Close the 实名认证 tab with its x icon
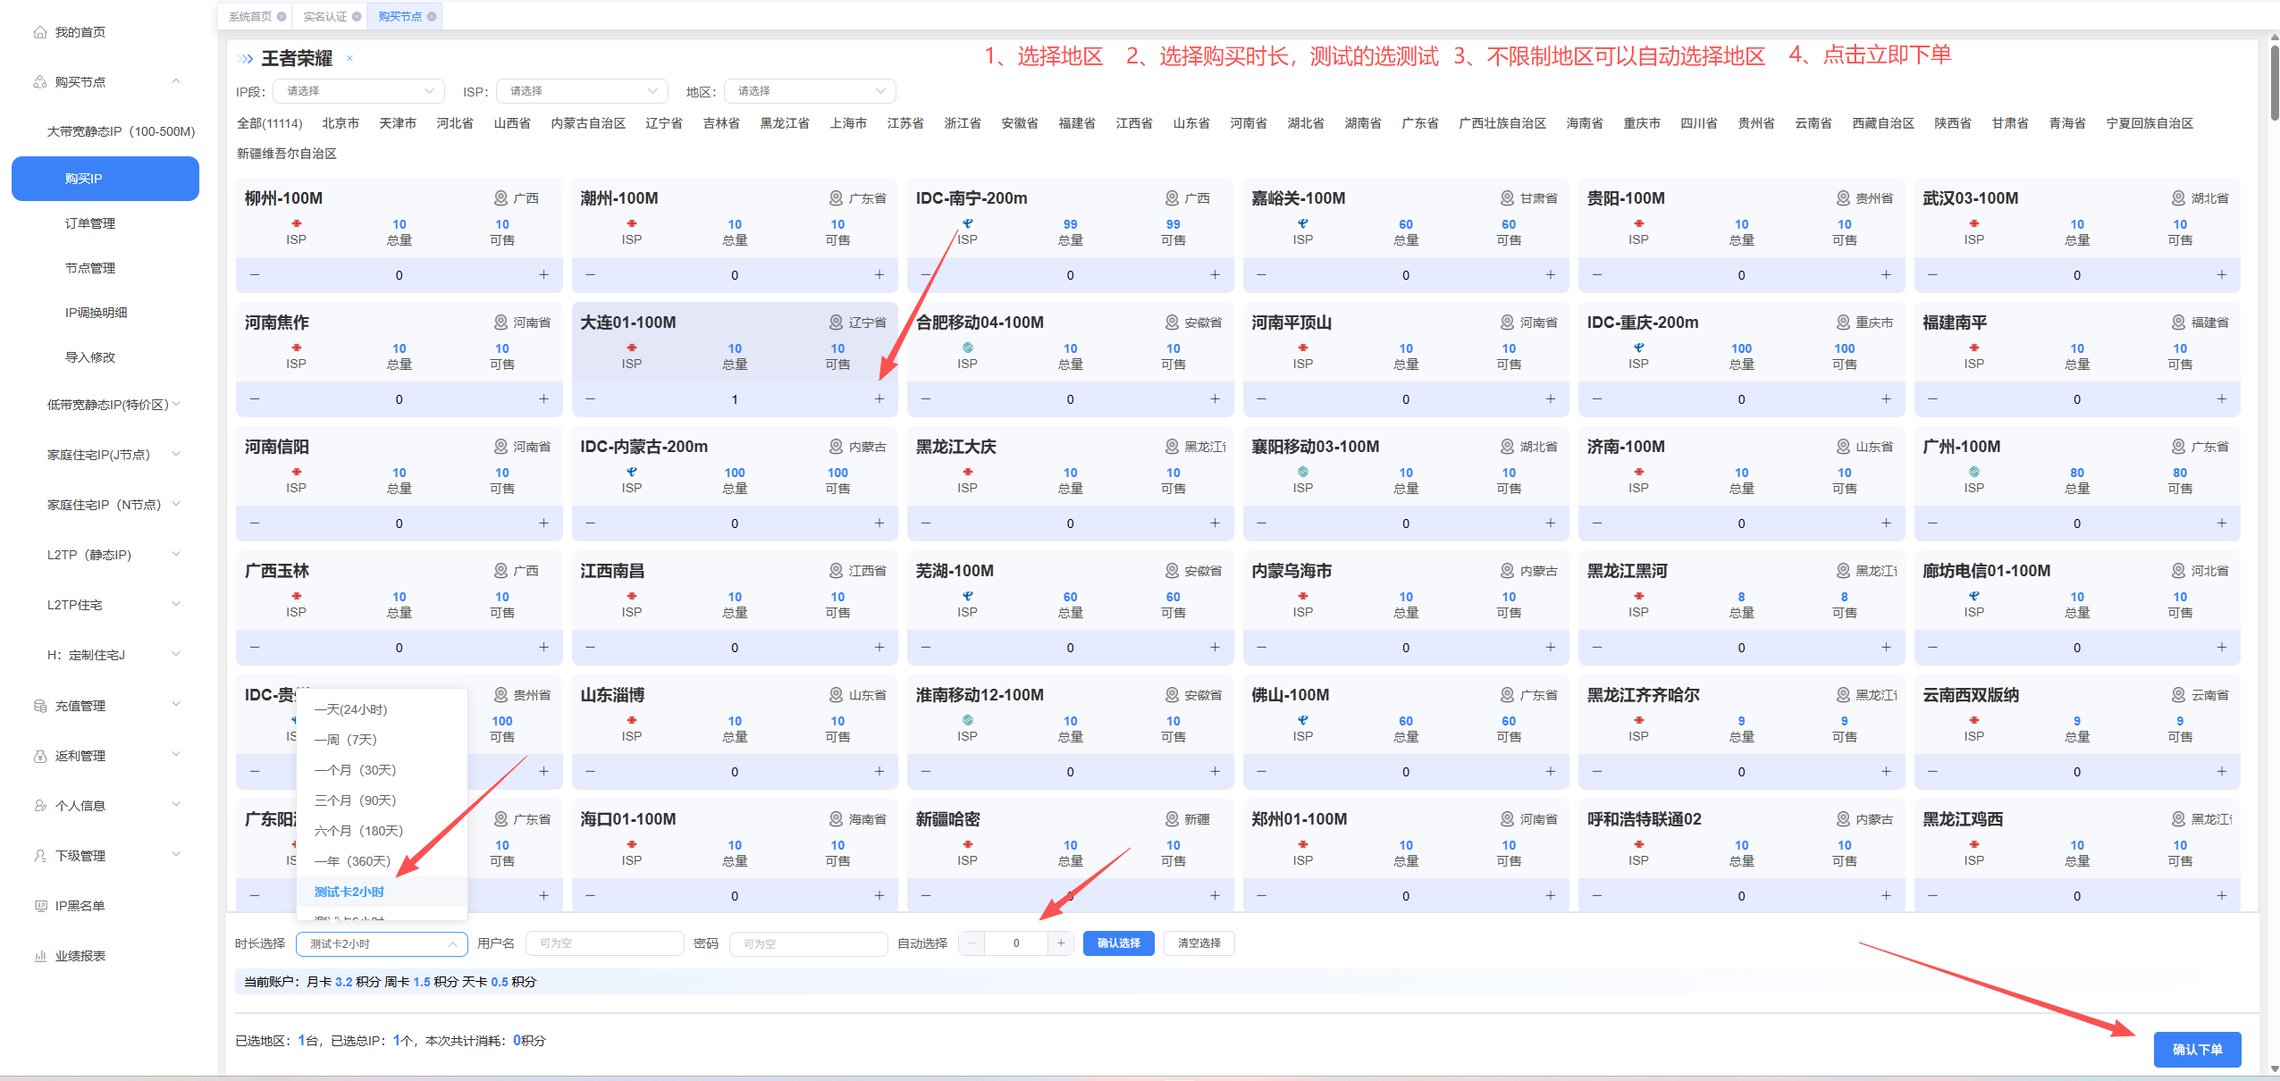 point(357,16)
